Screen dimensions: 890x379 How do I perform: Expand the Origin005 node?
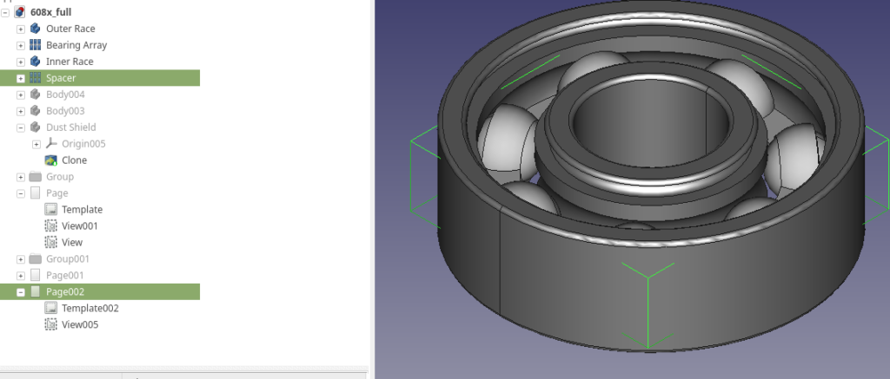point(37,144)
